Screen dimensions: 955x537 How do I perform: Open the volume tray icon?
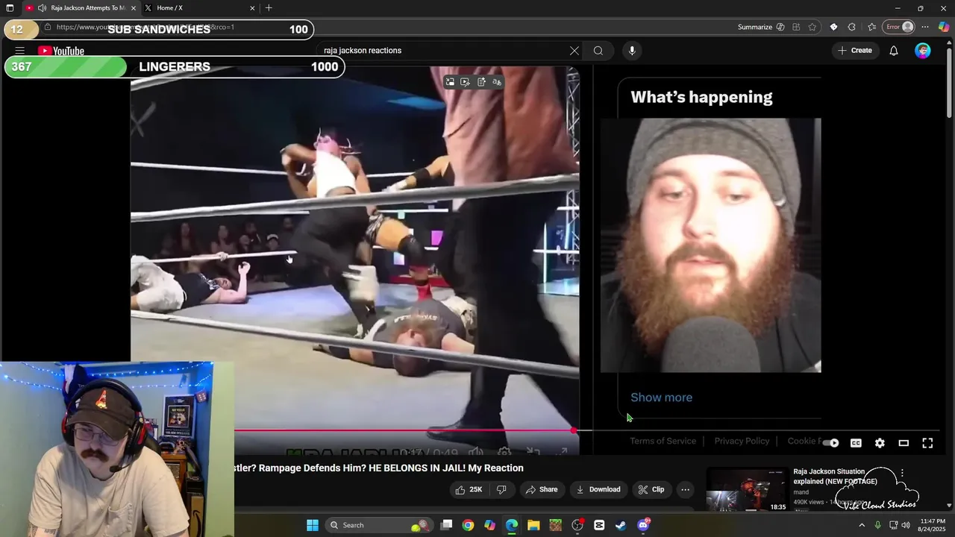906,525
